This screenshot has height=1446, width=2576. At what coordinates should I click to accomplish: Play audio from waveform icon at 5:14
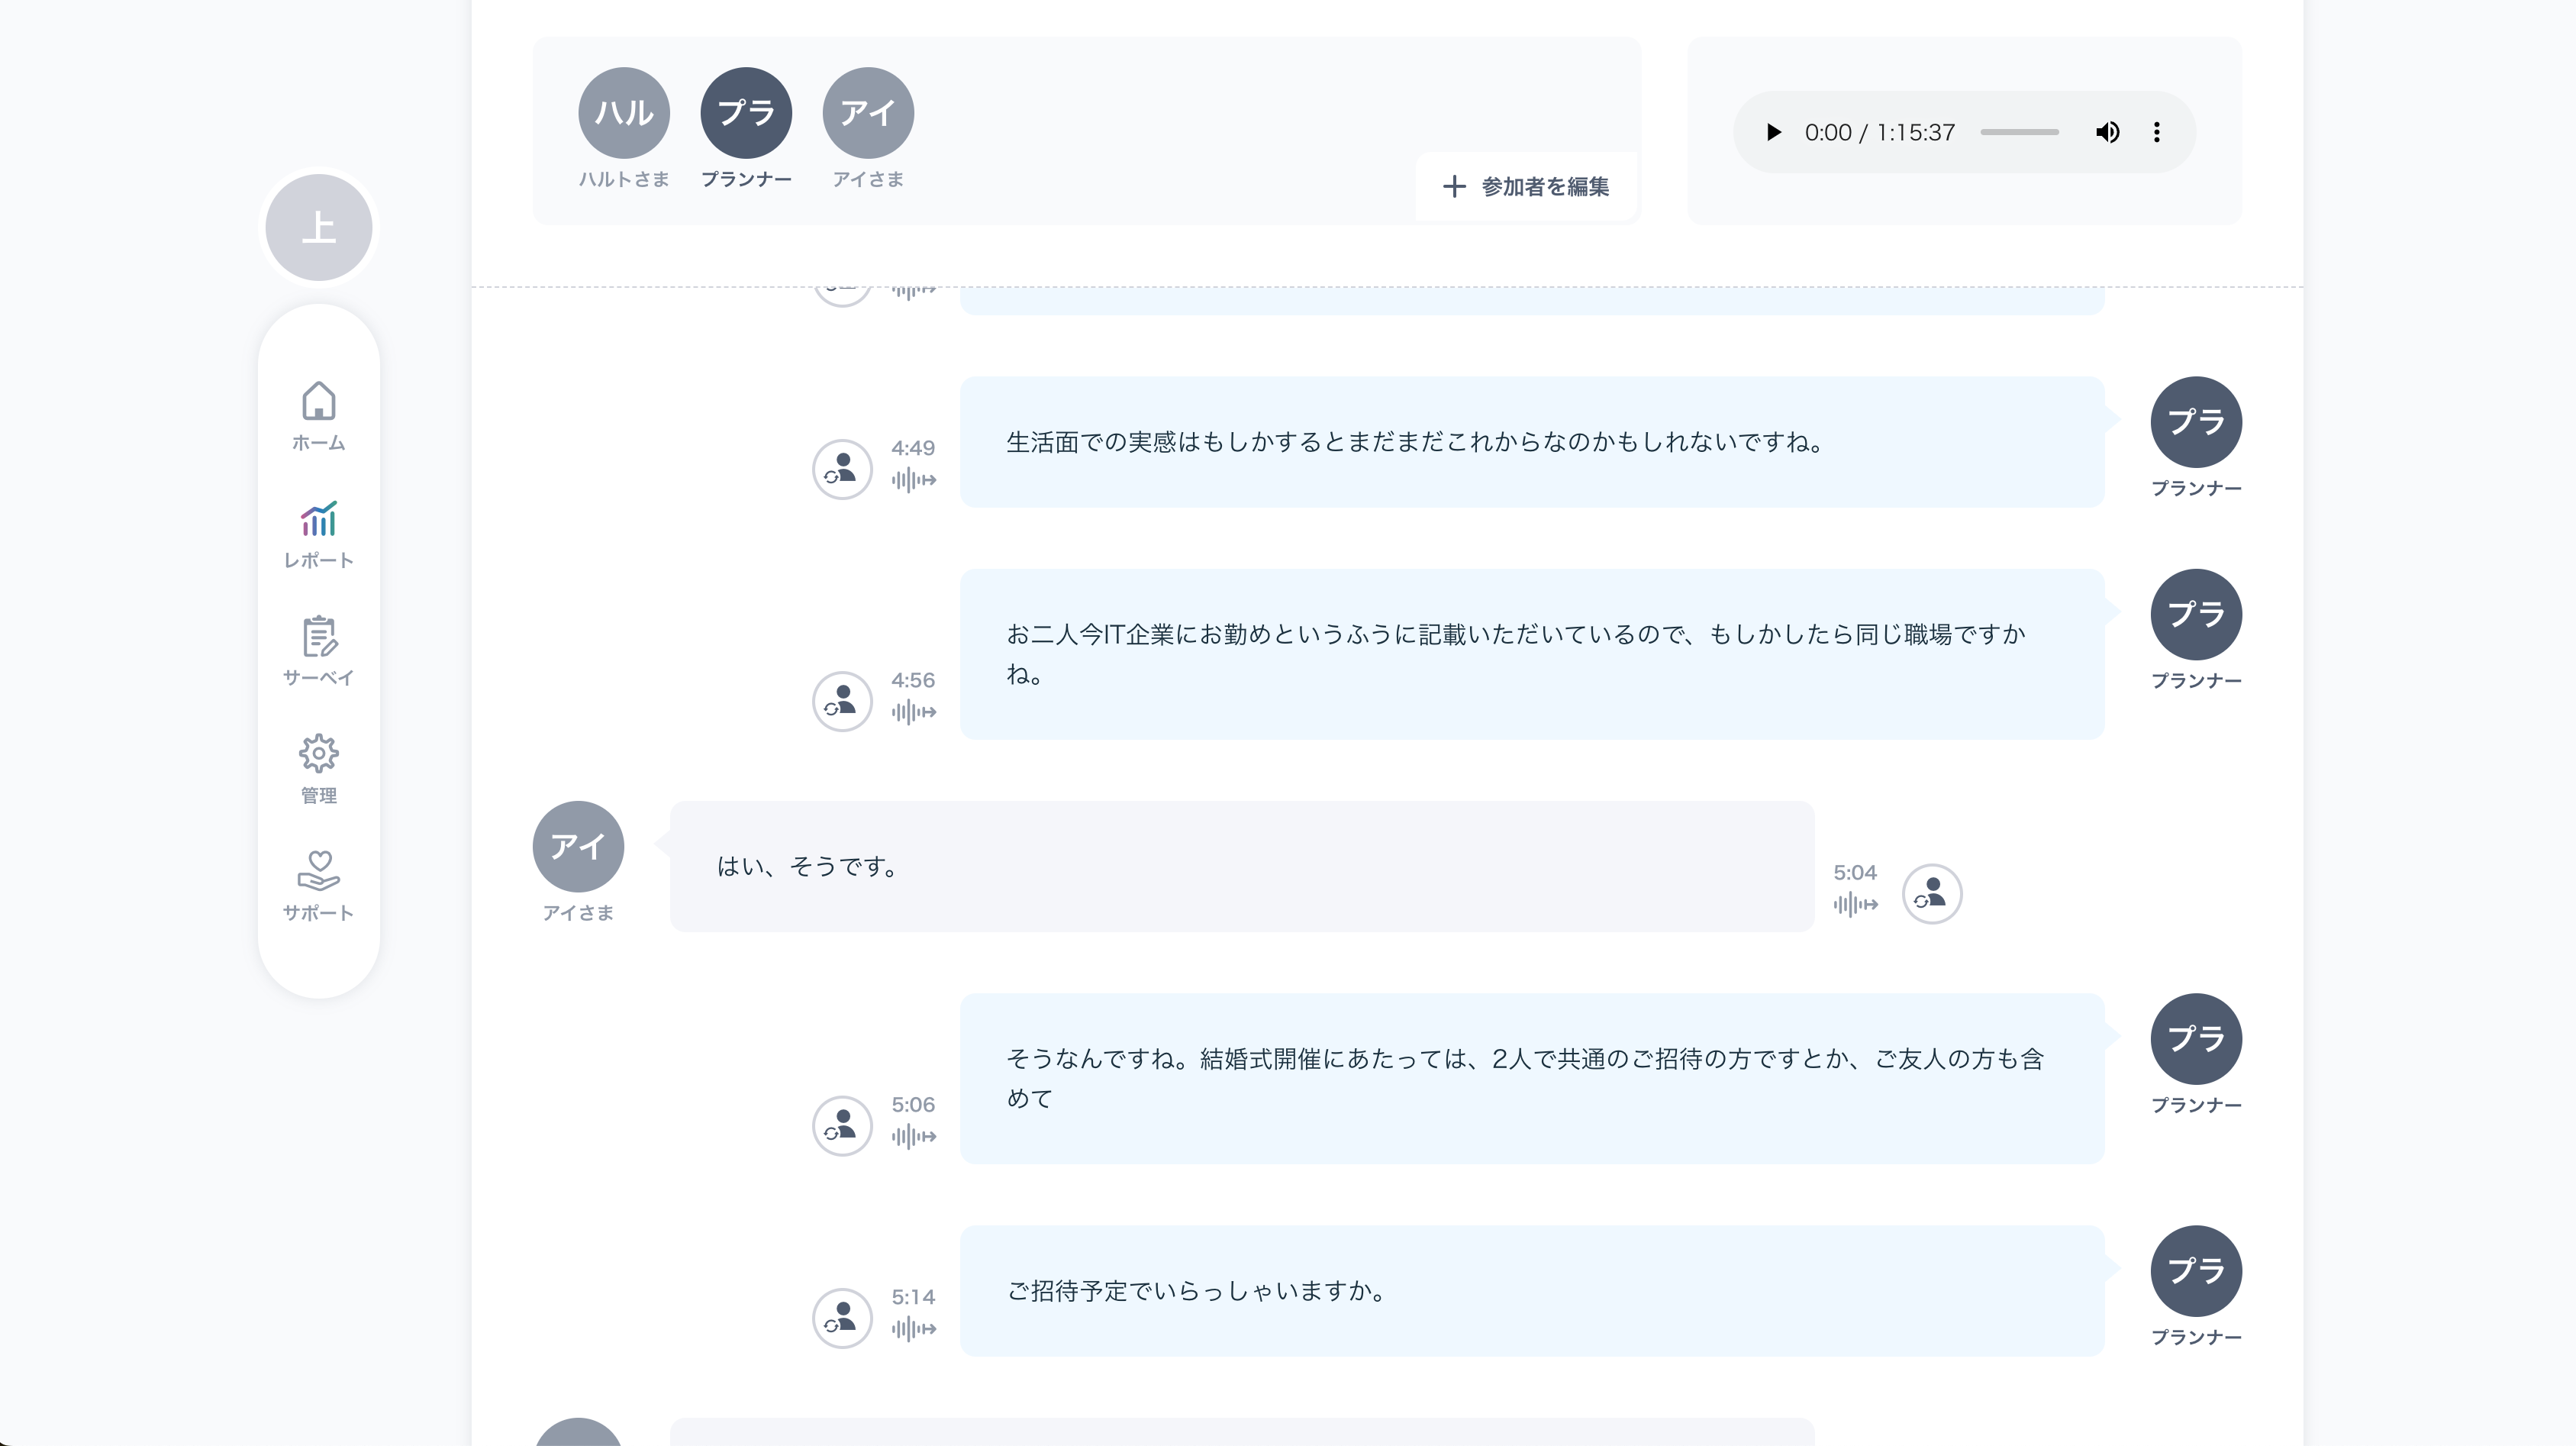[913, 1329]
